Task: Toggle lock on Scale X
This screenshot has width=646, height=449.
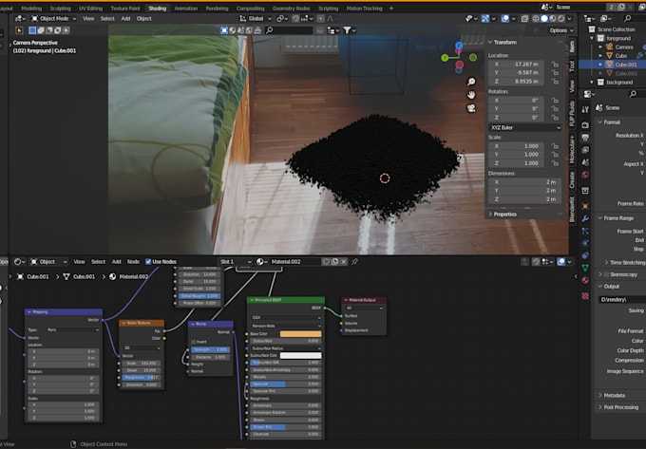Action: click(x=555, y=145)
